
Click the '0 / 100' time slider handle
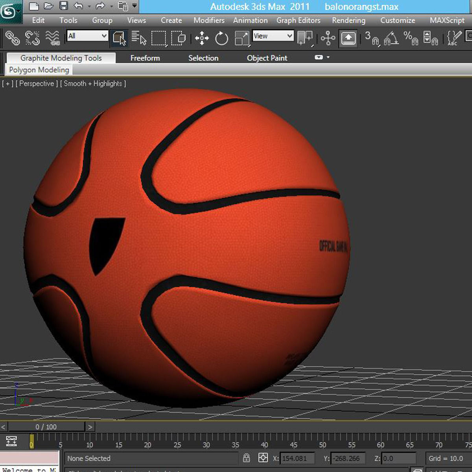coord(46,427)
